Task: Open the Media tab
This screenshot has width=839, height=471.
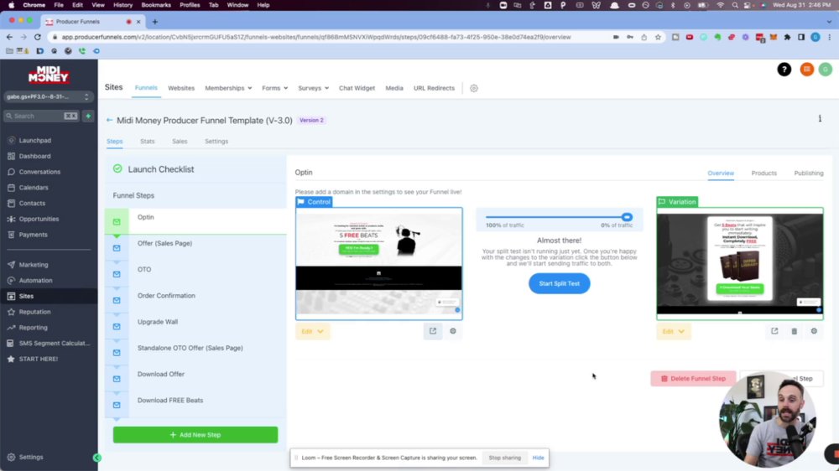Action: (394, 88)
